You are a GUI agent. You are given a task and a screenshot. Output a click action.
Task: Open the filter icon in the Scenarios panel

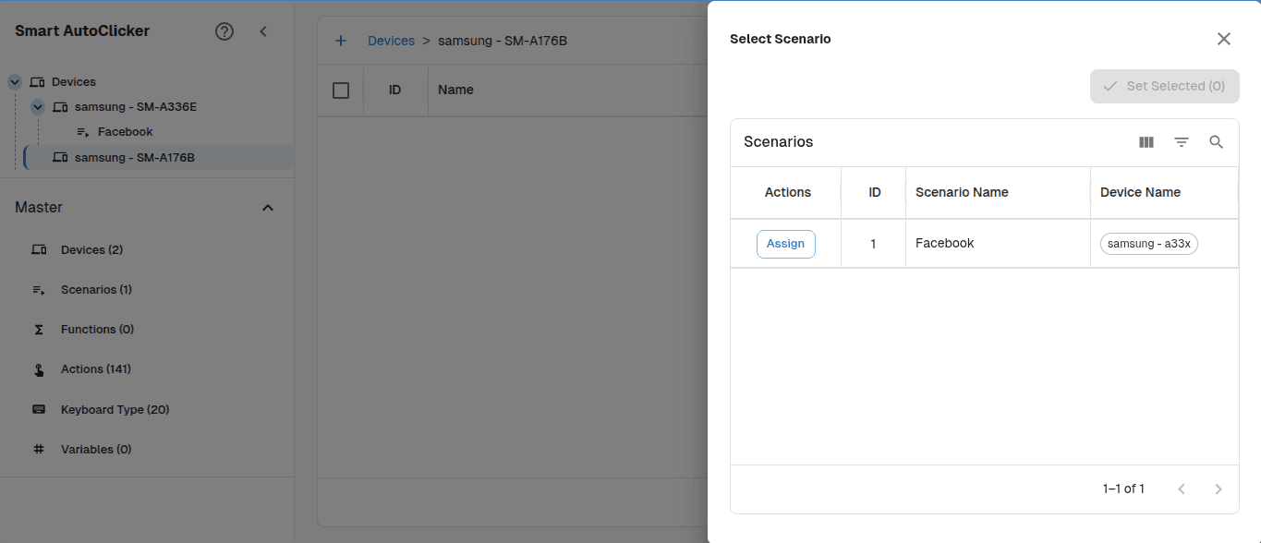[1182, 142]
